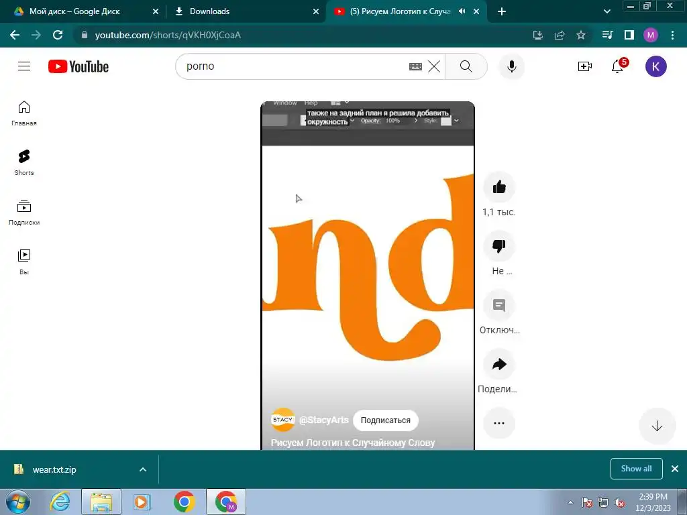Open the Chrome three-dot menu
The height and width of the screenshot is (515, 687).
point(672,35)
